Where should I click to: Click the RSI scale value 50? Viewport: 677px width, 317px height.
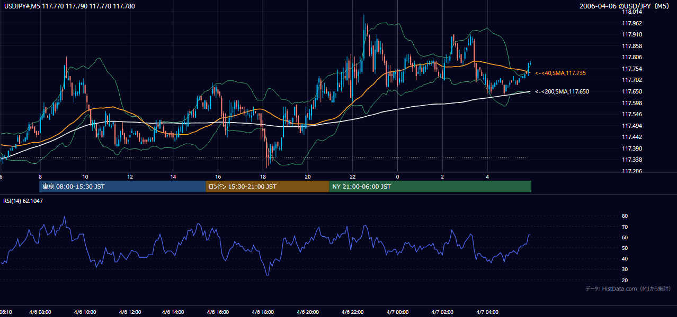click(x=625, y=248)
